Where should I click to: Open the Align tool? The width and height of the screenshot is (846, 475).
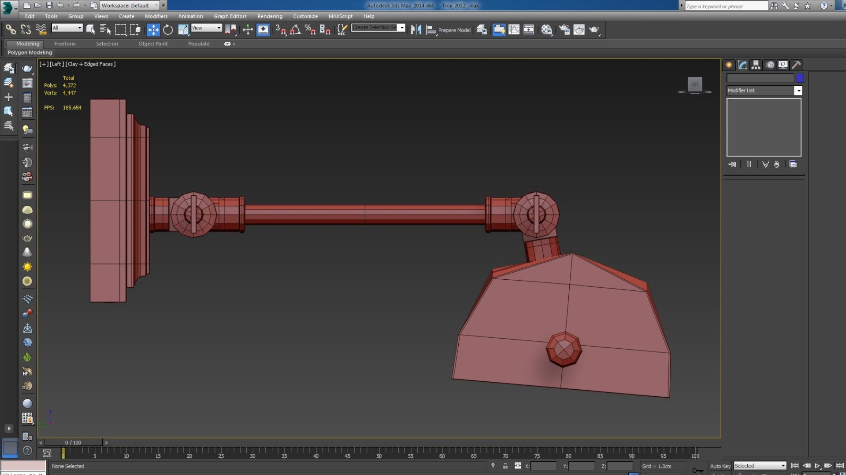tap(431, 29)
